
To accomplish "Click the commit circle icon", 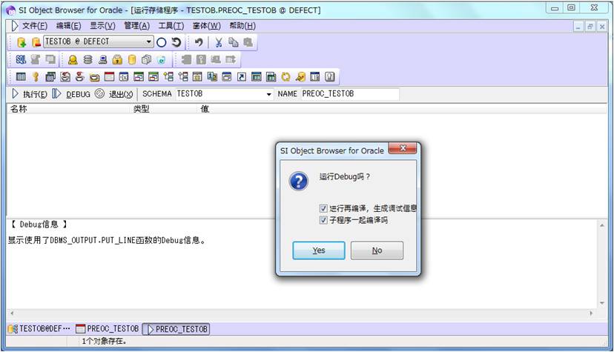I will [162, 42].
